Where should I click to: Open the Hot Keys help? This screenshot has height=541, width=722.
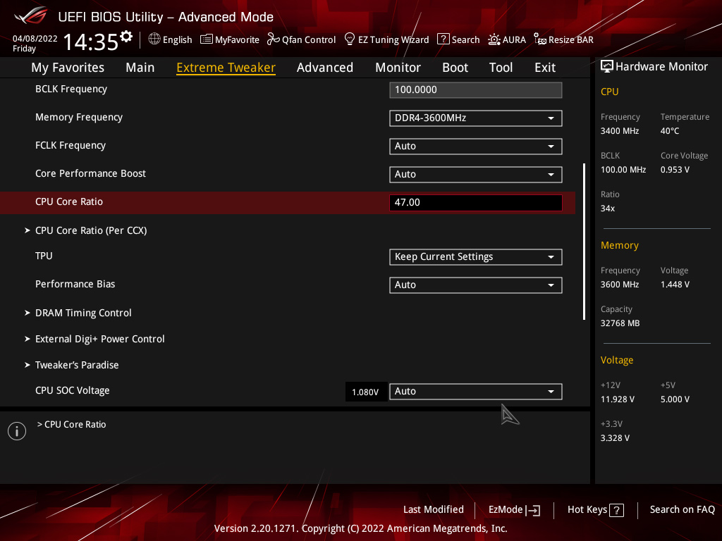(x=595, y=510)
